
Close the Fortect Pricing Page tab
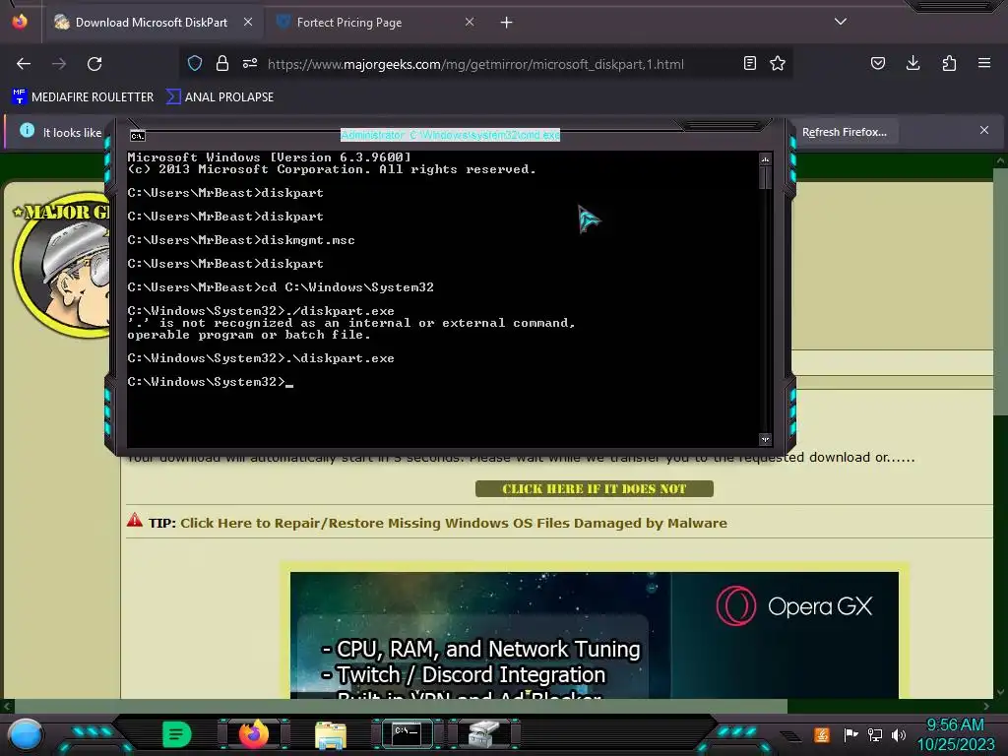point(470,22)
